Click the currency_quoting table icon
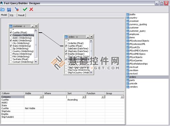The image size is (170, 126). click(128, 25)
